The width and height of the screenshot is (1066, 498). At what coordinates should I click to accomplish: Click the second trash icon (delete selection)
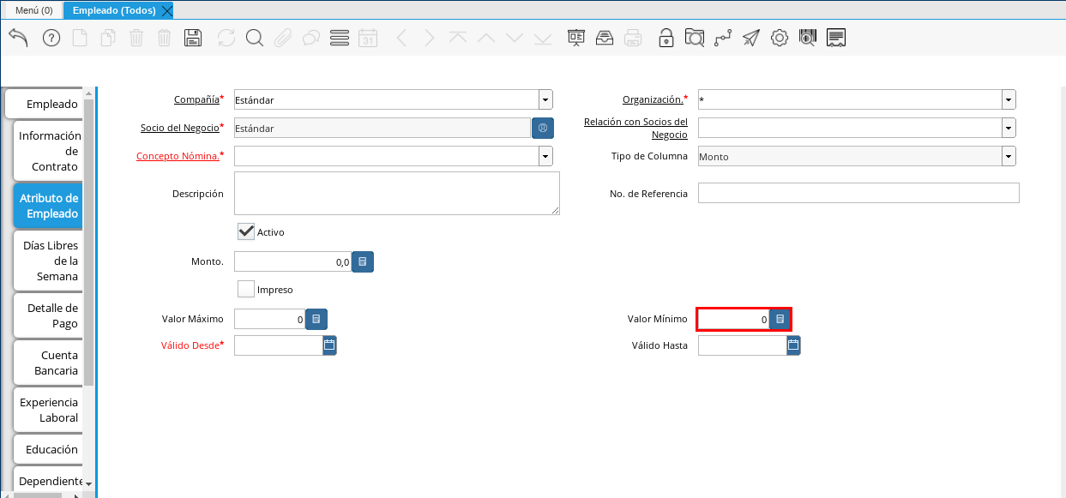pyautogui.click(x=165, y=38)
